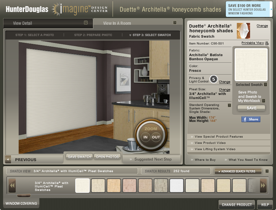This screenshot has height=210, width=276.
Task: Select the second beige swatch
Action: click(x=98, y=186)
